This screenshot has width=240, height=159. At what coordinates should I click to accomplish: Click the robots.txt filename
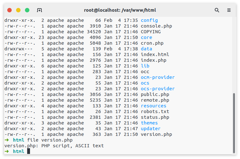[x=155, y=111]
